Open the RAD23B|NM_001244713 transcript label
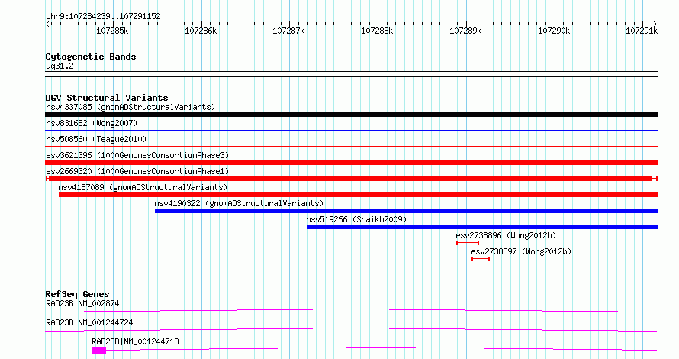 tap(135, 341)
